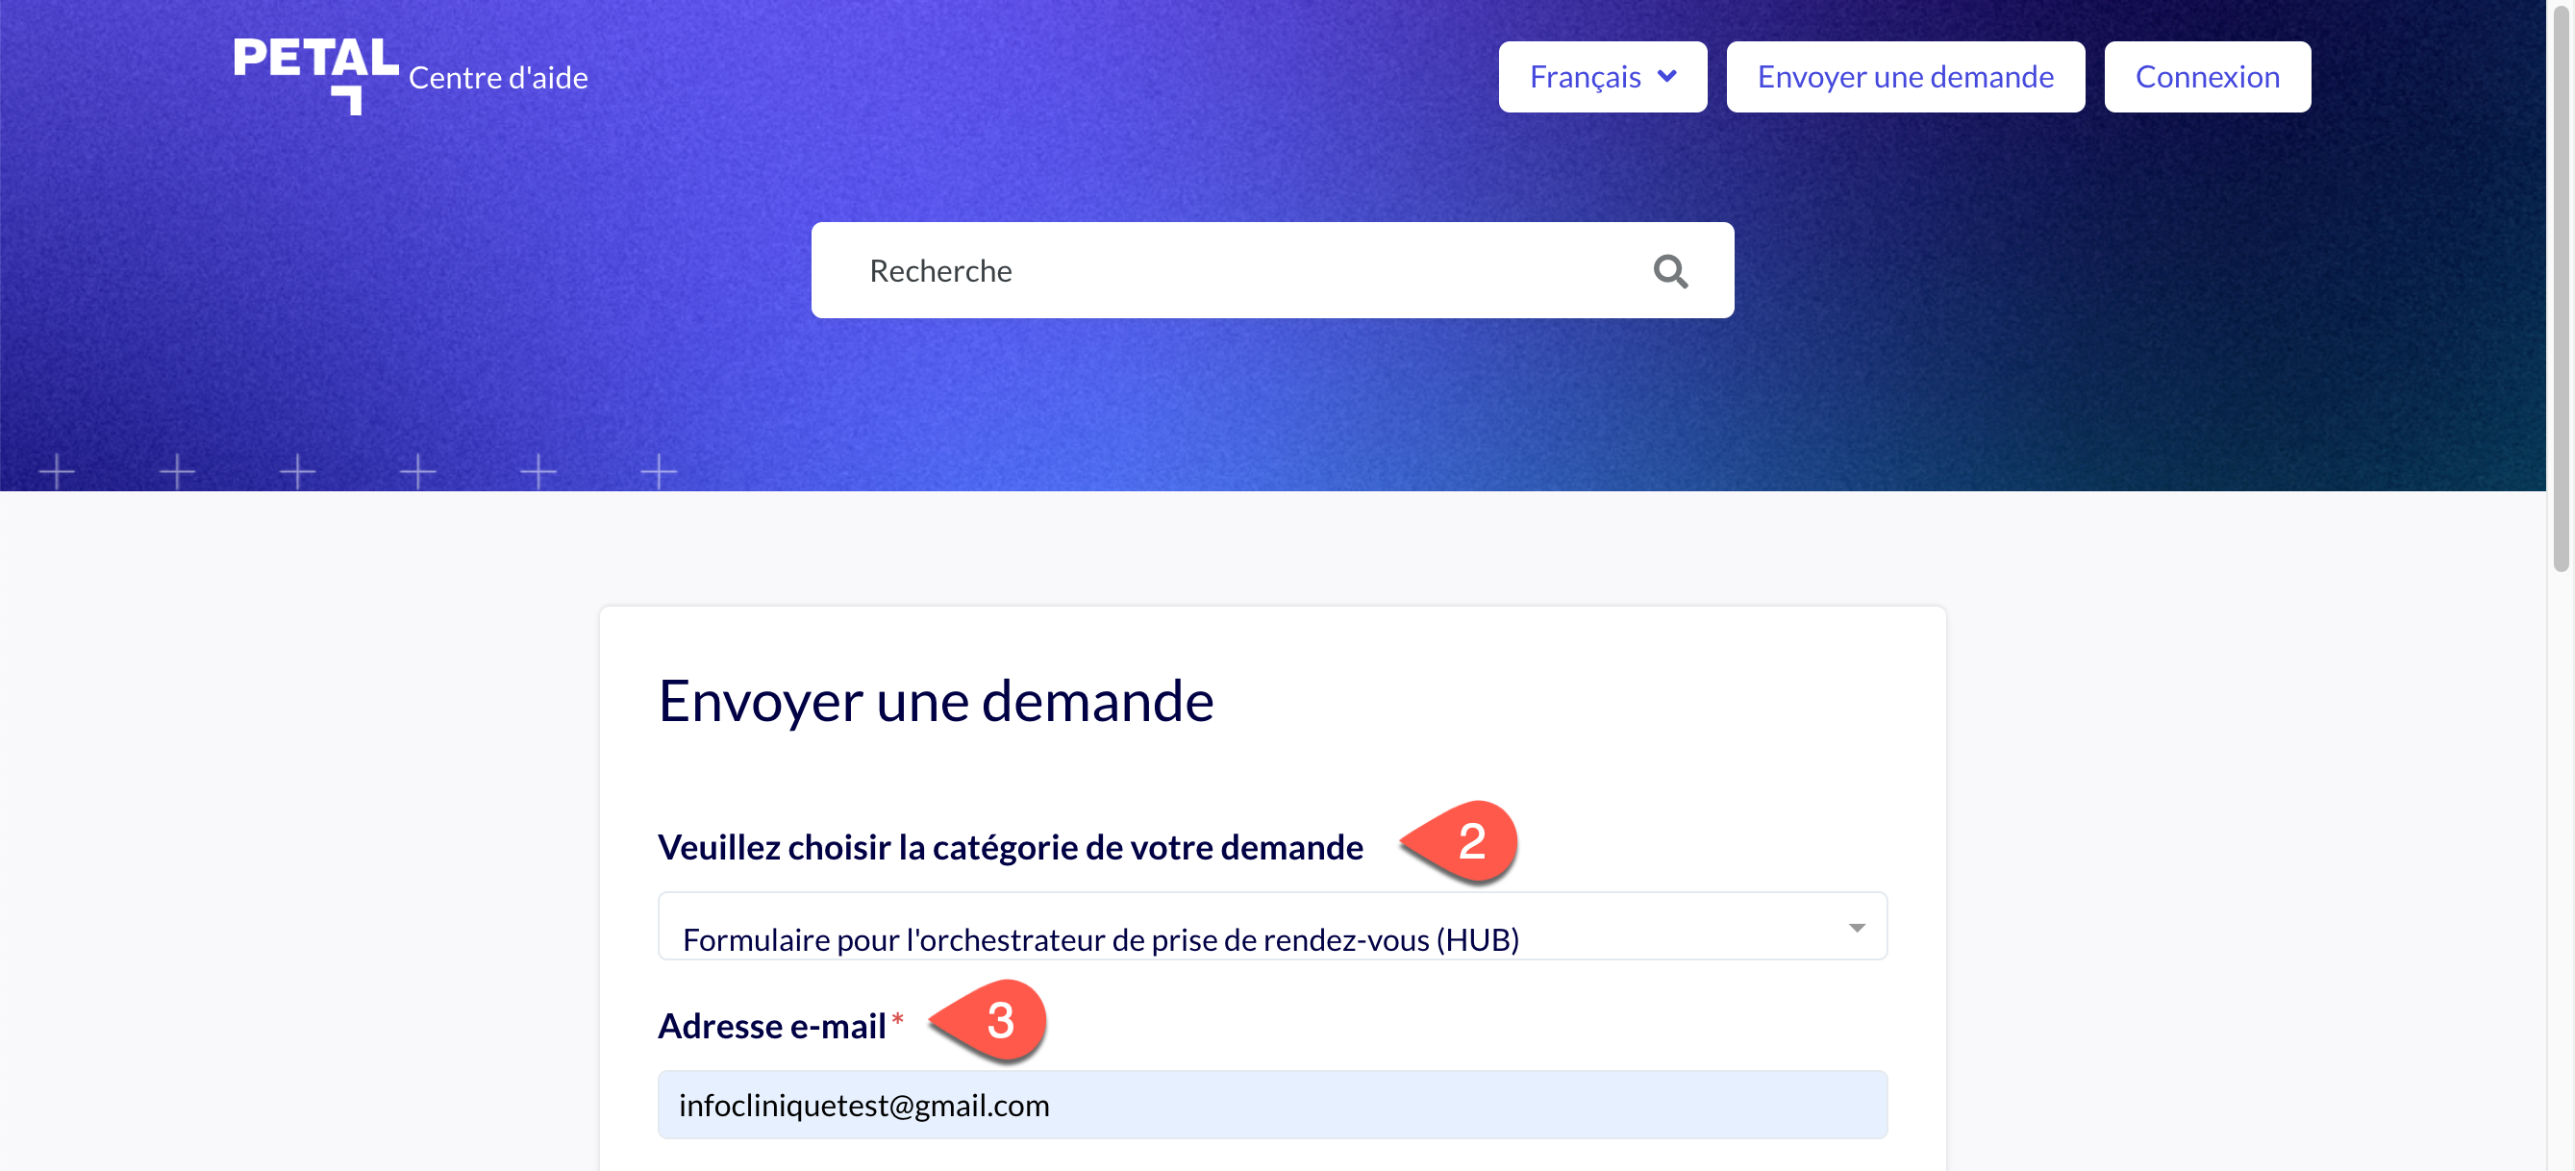Open the request category dropdown

point(1270,926)
